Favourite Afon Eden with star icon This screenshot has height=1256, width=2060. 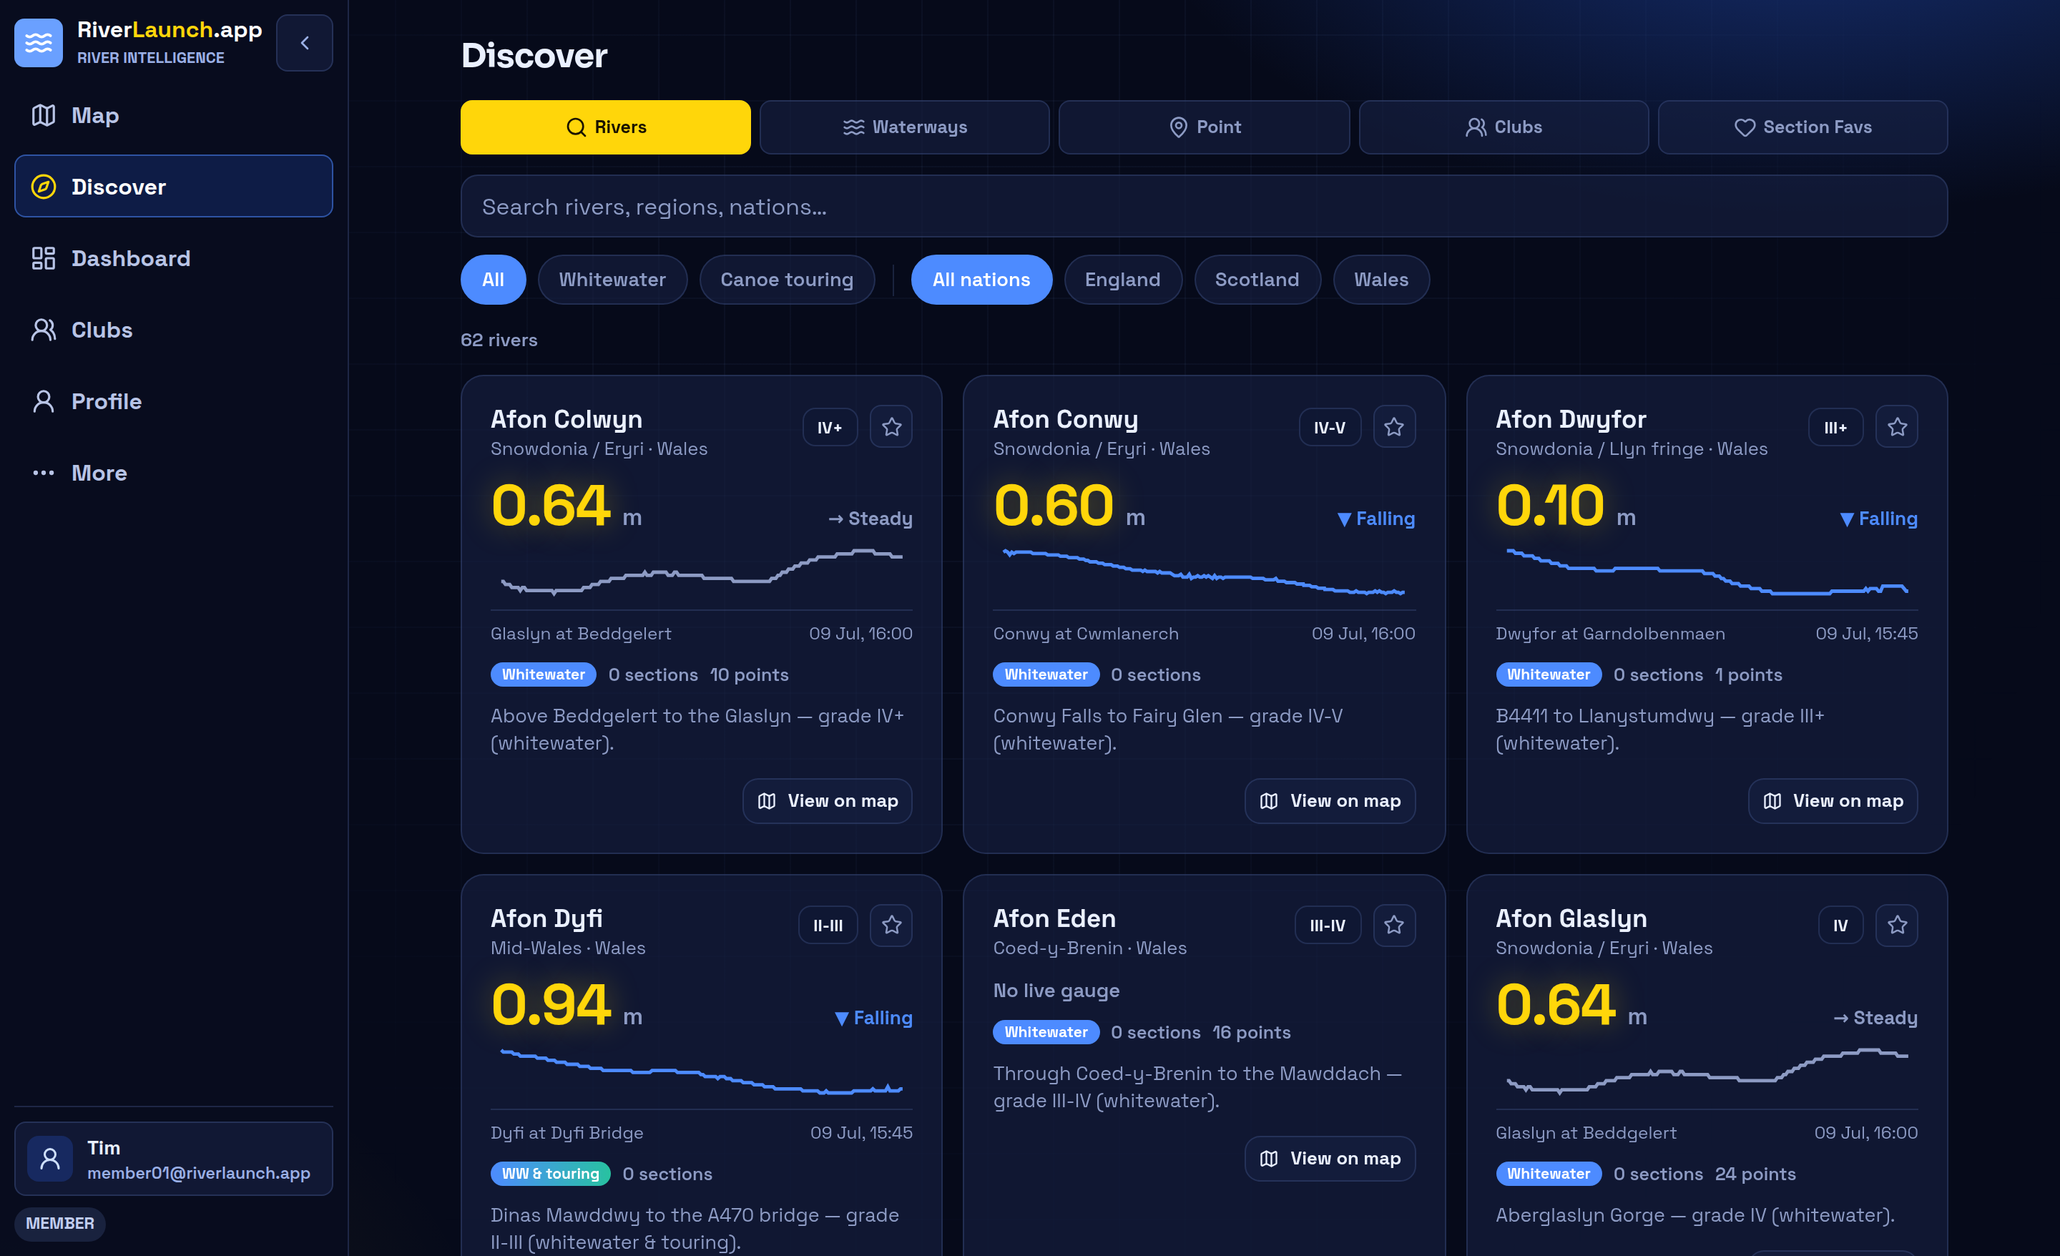pos(1393,925)
